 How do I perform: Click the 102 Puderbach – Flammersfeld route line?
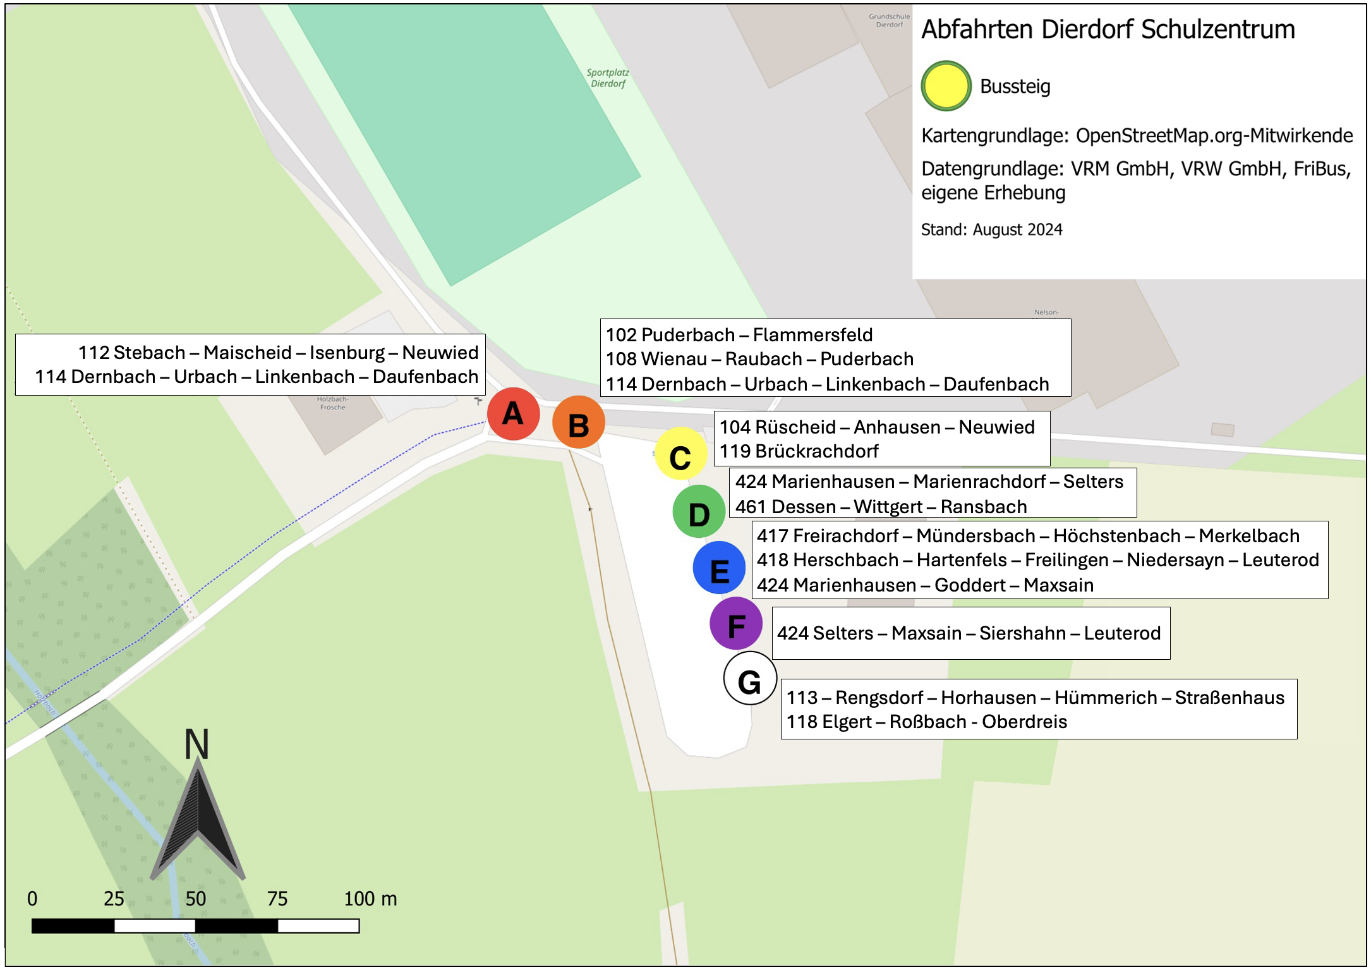(739, 335)
